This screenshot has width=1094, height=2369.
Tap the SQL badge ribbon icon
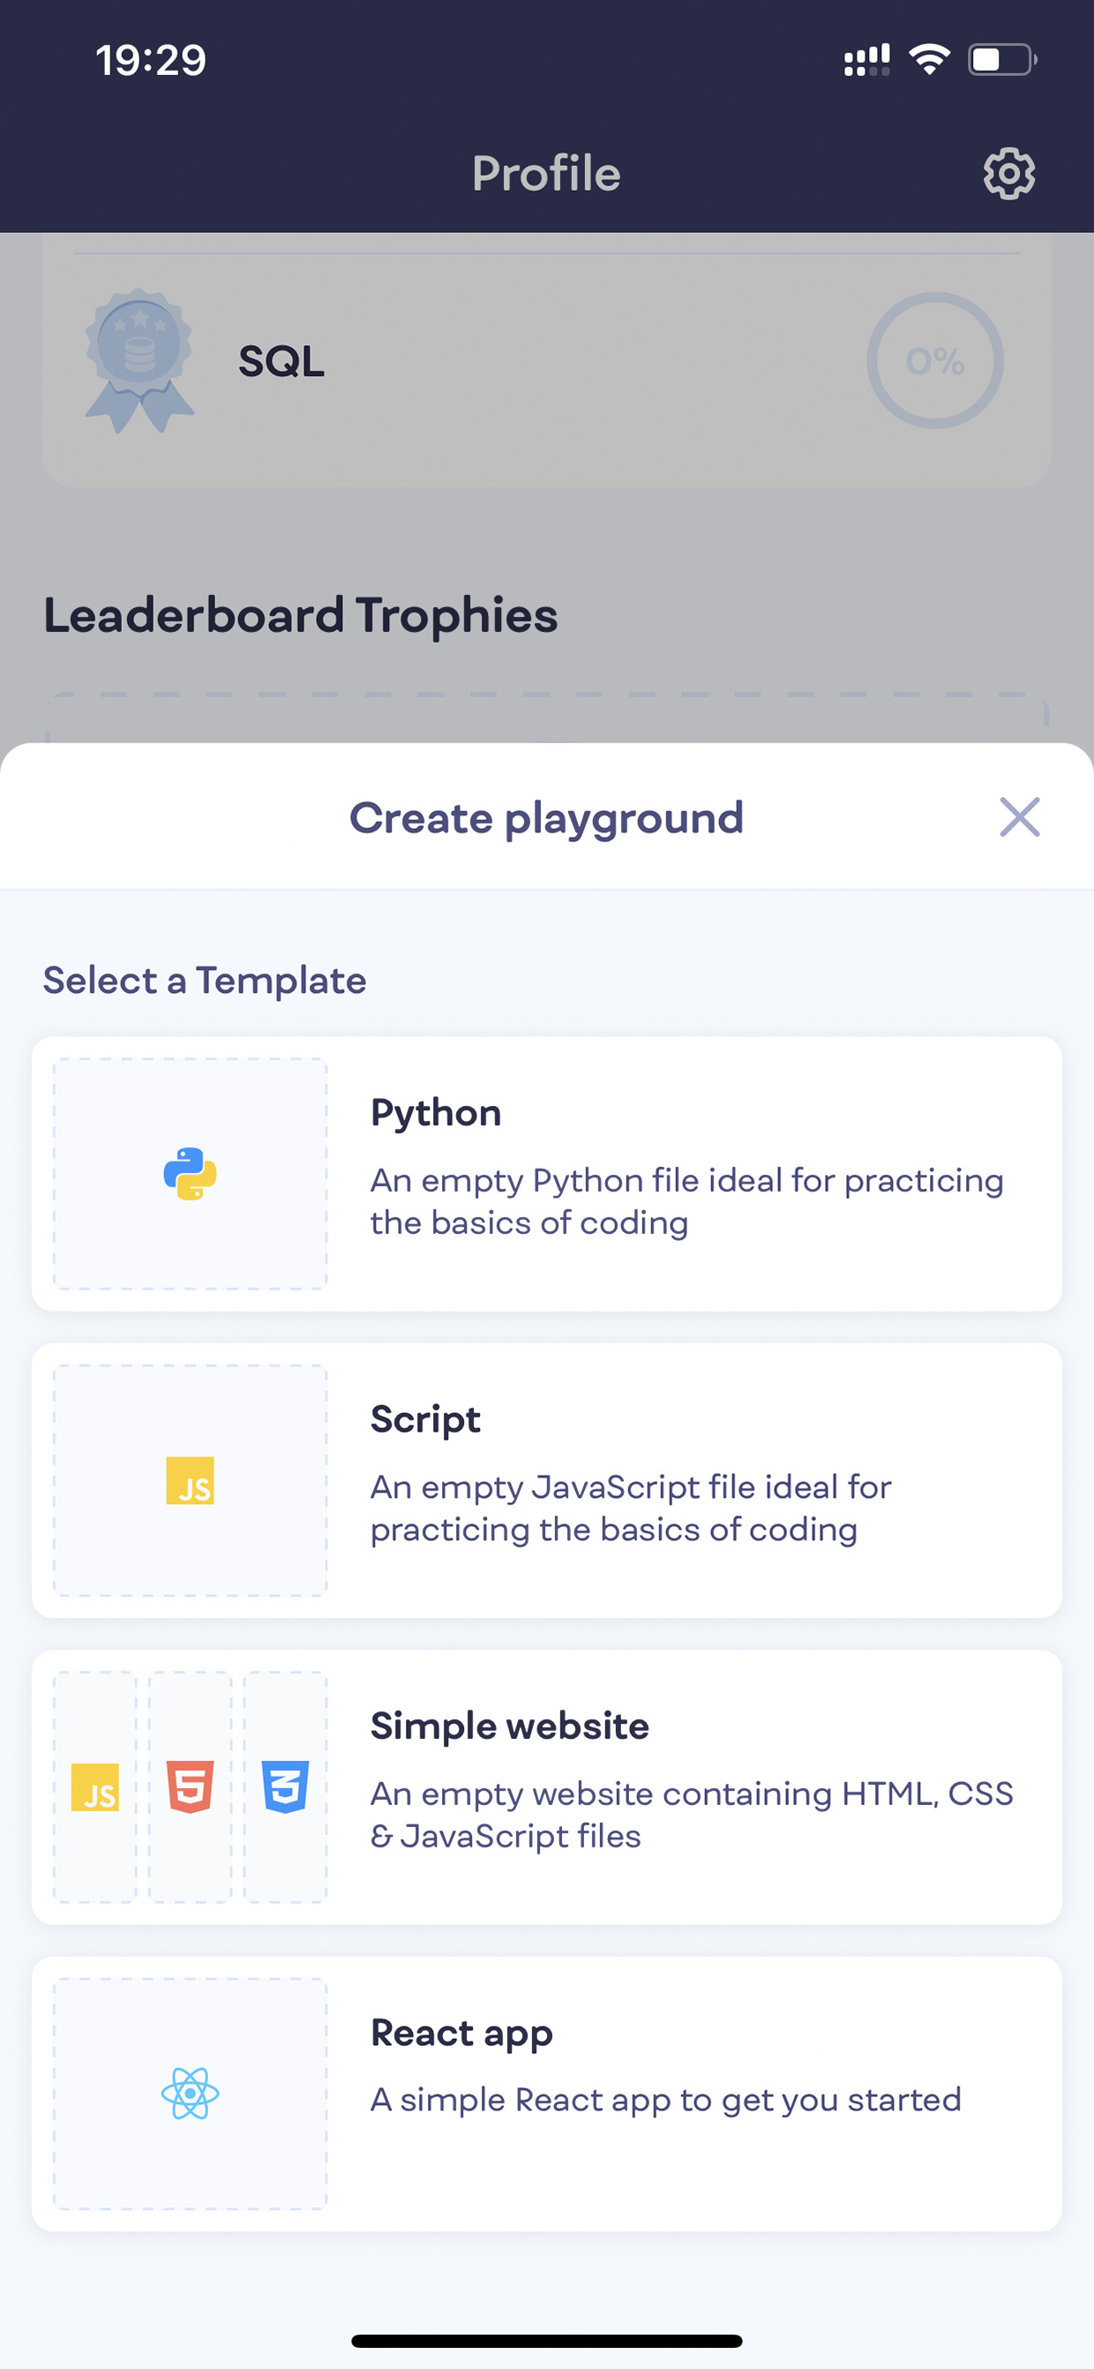[x=139, y=360]
